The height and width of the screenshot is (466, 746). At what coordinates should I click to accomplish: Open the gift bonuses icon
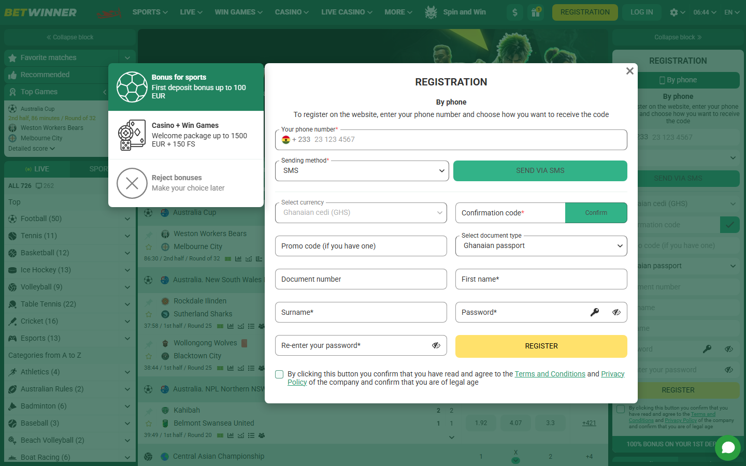(536, 12)
